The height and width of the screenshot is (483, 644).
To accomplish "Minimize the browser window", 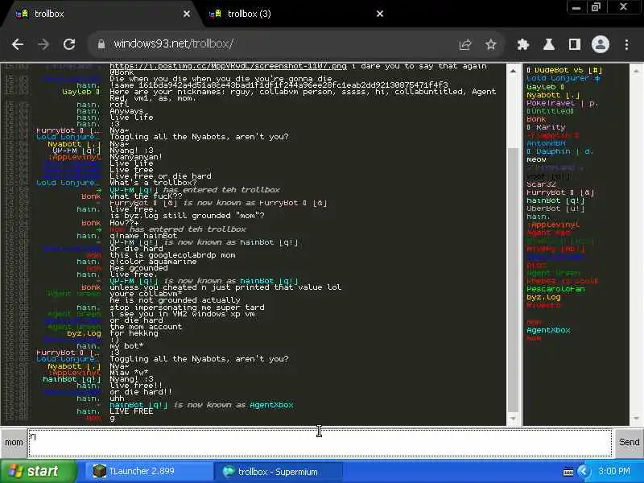I will coord(576,7).
